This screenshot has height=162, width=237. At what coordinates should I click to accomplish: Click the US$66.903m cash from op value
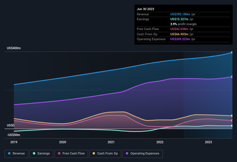179,34
